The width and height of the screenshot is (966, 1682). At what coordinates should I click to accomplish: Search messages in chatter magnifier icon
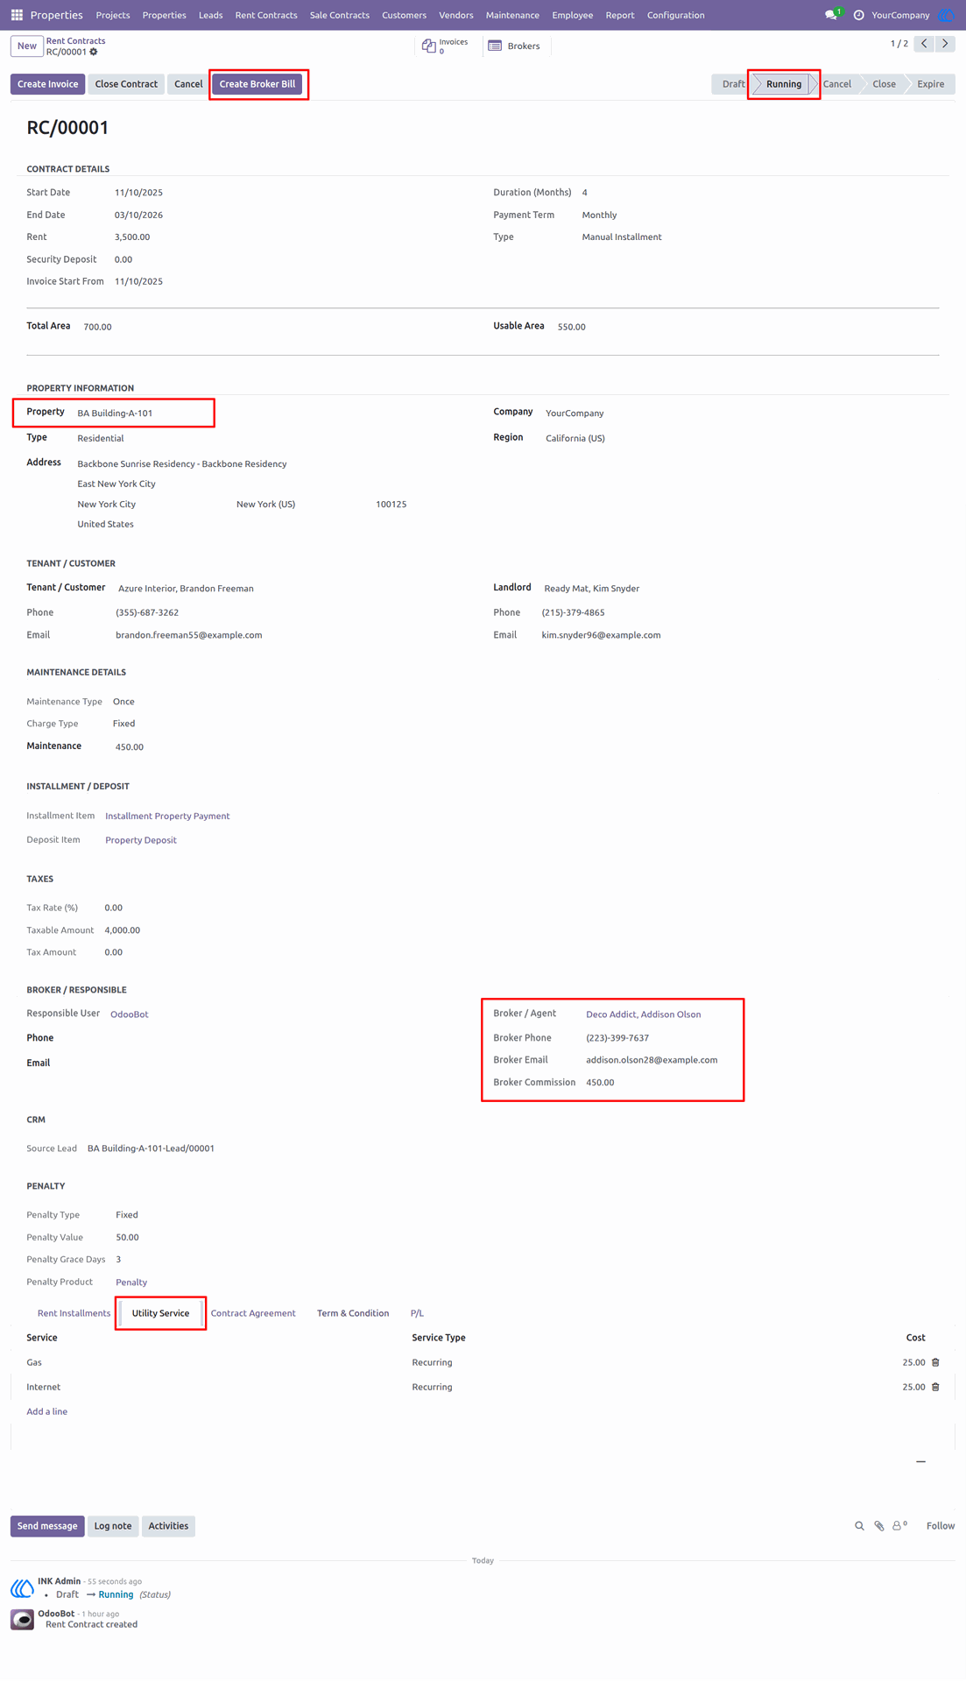click(x=859, y=1526)
